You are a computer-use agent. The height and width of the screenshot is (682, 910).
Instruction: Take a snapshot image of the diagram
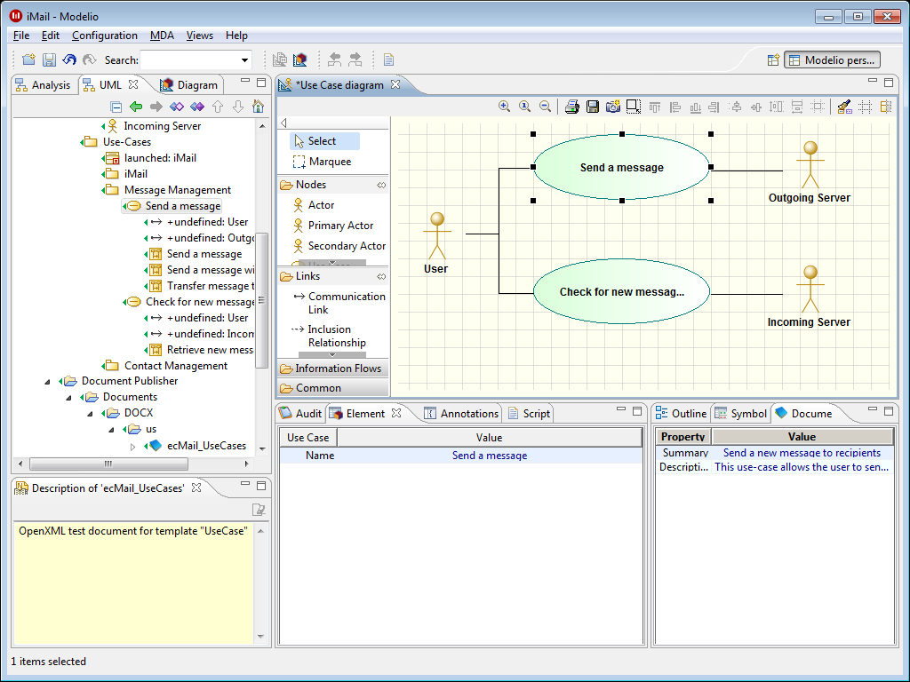pos(613,107)
